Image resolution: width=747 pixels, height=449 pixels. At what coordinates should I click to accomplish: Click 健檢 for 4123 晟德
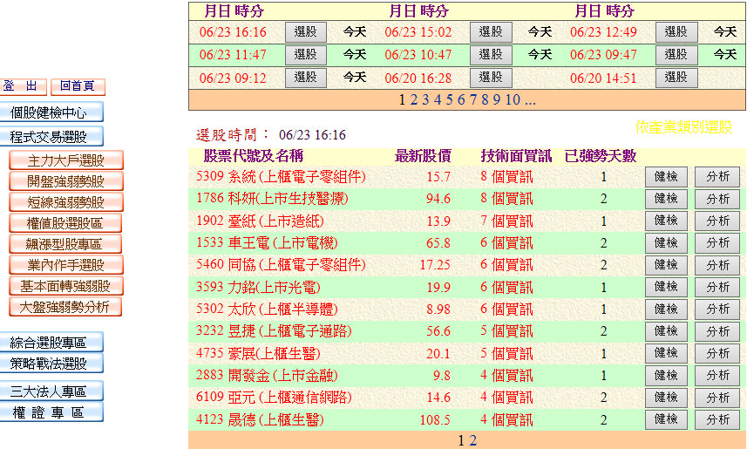click(666, 419)
